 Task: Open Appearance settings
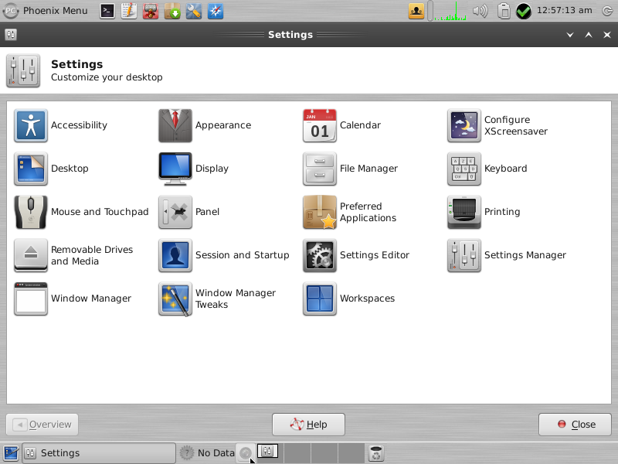(x=205, y=125)
